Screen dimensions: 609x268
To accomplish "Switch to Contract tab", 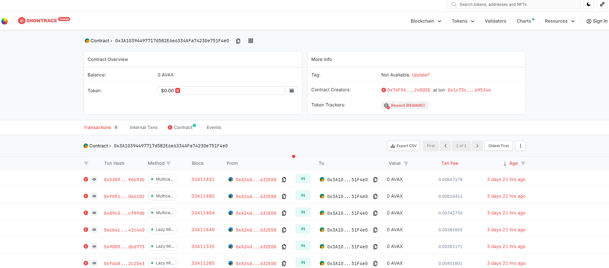I will [x=182, y=127].
